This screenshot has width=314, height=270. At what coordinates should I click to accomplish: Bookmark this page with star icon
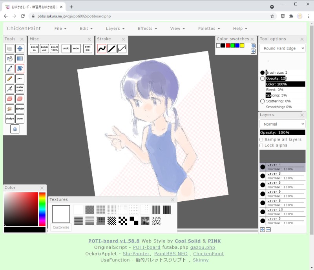pos(272,16)
